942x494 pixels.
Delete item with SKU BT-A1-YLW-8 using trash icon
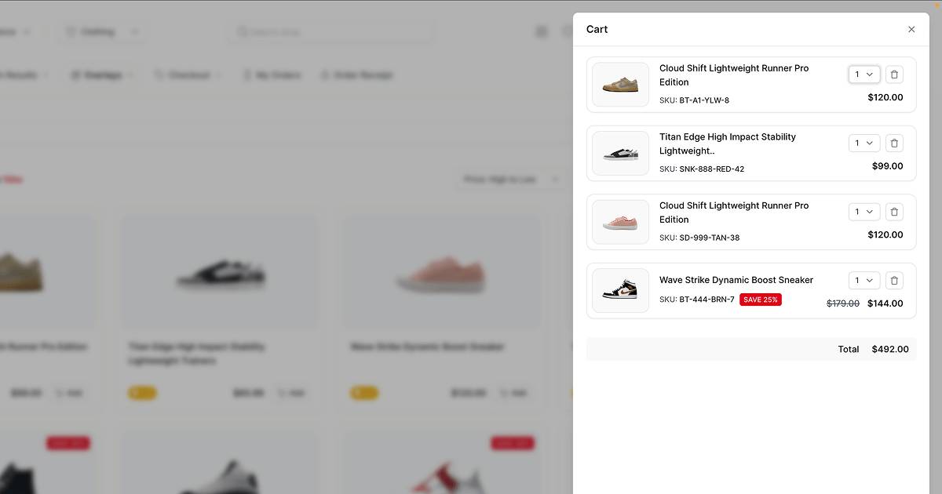pos(894,74)
